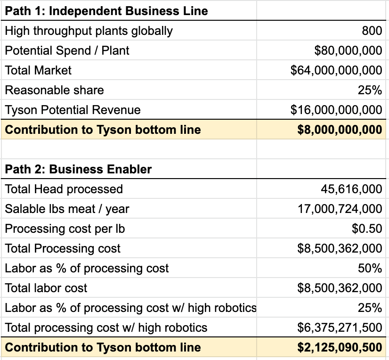Select the 25% Reasonable share value
This screenshot has width=389, height=360.
click(321, 90)
